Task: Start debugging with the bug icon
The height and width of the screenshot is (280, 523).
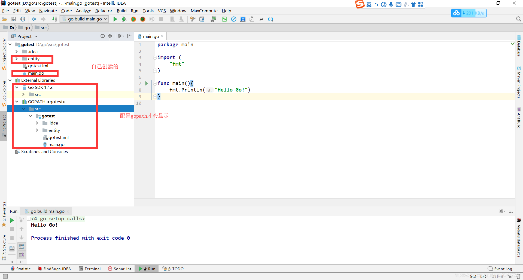Action: 124,19
